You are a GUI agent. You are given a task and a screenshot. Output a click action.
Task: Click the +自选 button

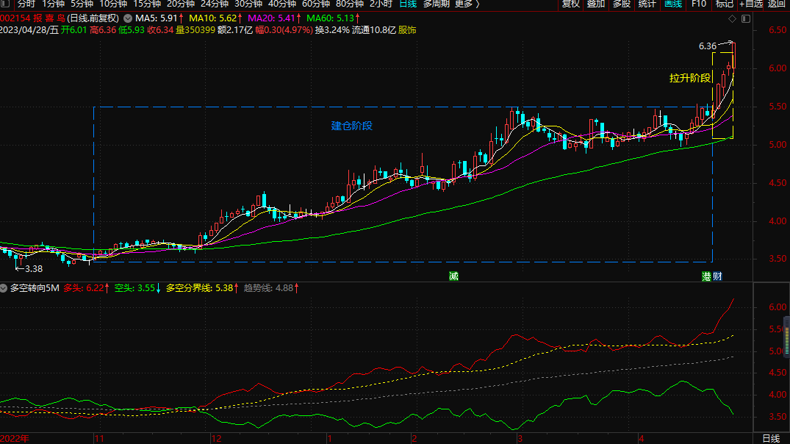pyautogui.click(x=750, y=4)
